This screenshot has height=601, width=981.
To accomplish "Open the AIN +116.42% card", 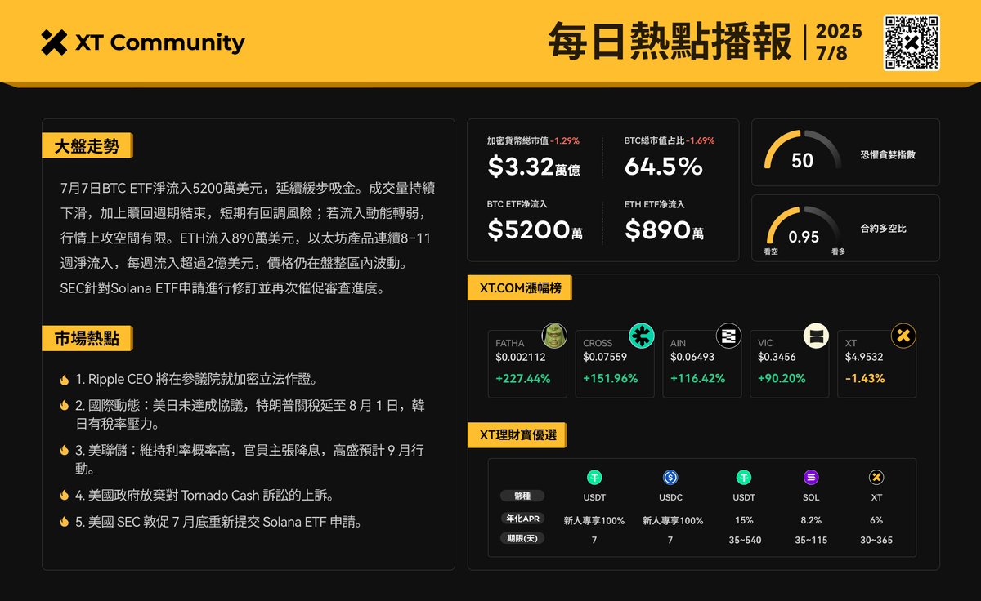I will click(x=702, y=363).
